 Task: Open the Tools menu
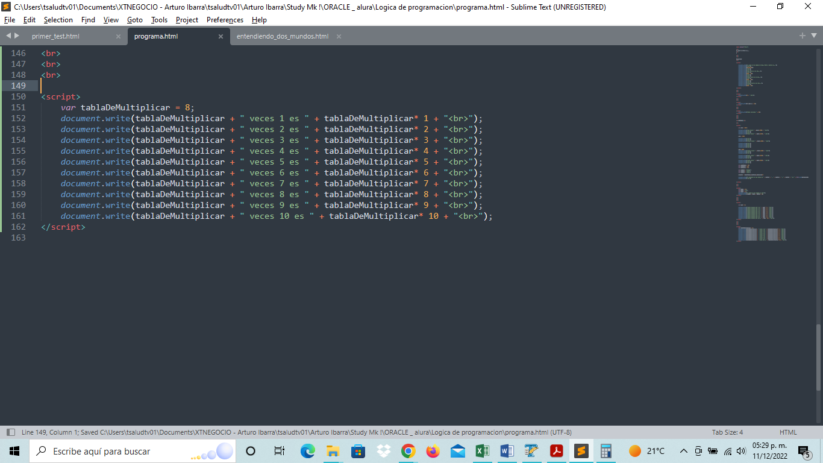pyautogui.click(x=159, y=20)
